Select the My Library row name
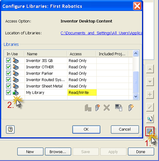 [x=35, y=93]
